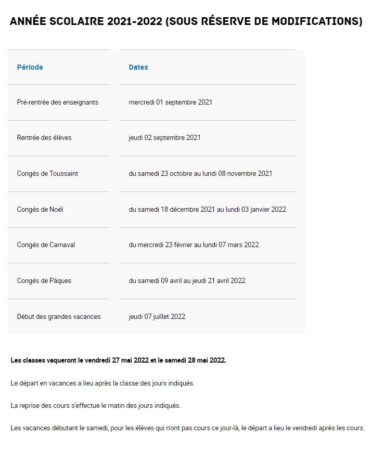The image size is (385, 462).
Task: Click the Carnaval dates cell
Action: [x=194, y=245]
